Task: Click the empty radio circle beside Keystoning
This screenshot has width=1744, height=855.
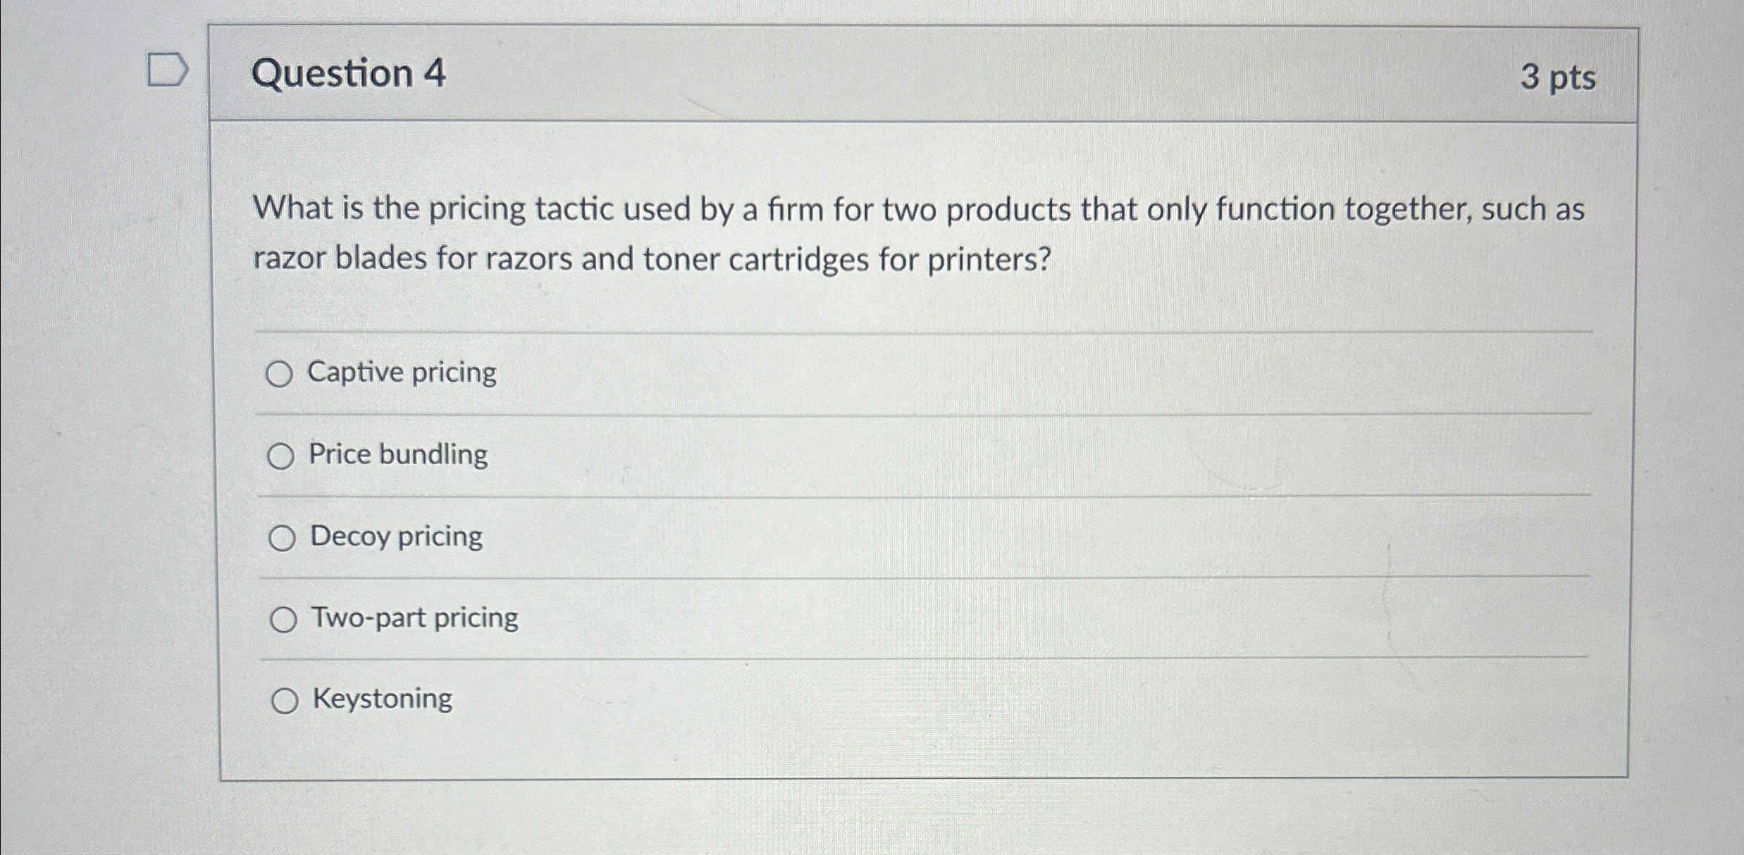Action: point(287,701)
